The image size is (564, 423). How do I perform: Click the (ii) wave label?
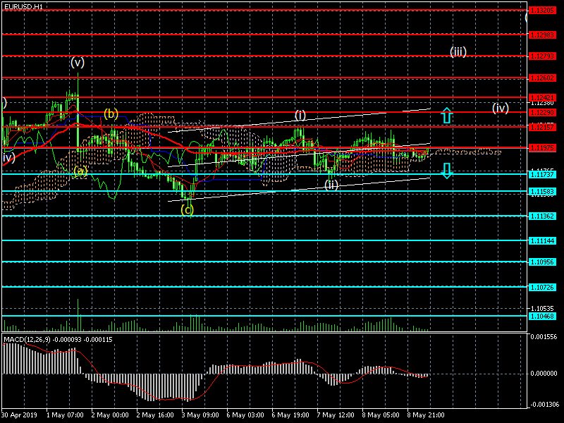click(x=331, y=185)
